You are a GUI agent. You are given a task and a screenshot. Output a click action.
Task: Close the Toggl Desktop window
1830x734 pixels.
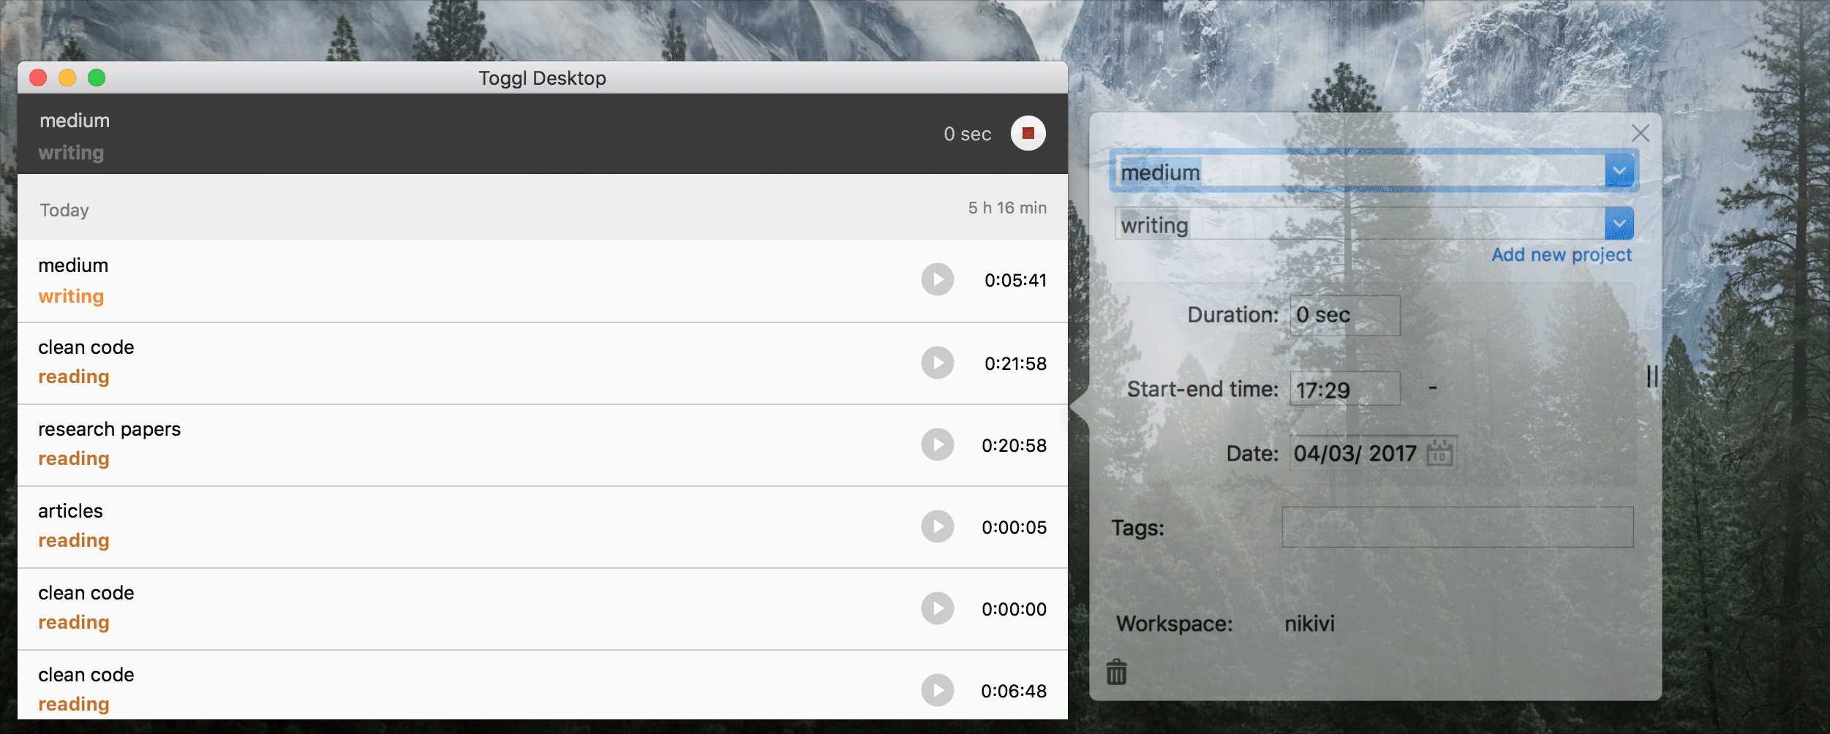point(38,77)
